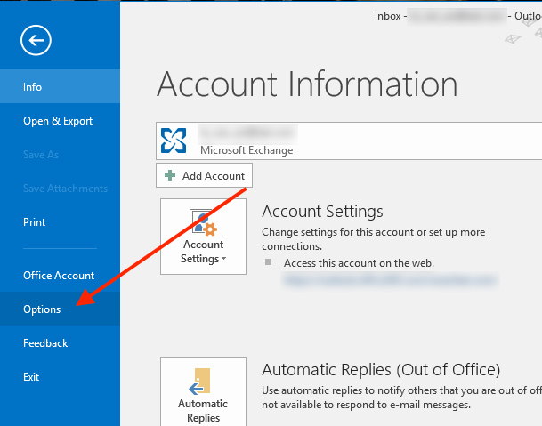Screen dimensions: 542x426
Task: Choose Save As in the sidebar
Action: [41, 155]
